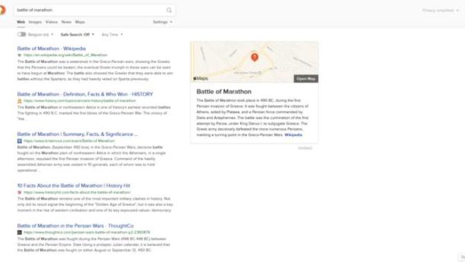Click the red map pin marker
The width and height of the screenshot is (465, 262).
(x=255, y=57)
